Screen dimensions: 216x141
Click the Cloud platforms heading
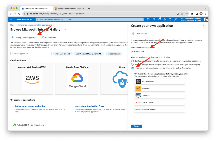point(18,60)
